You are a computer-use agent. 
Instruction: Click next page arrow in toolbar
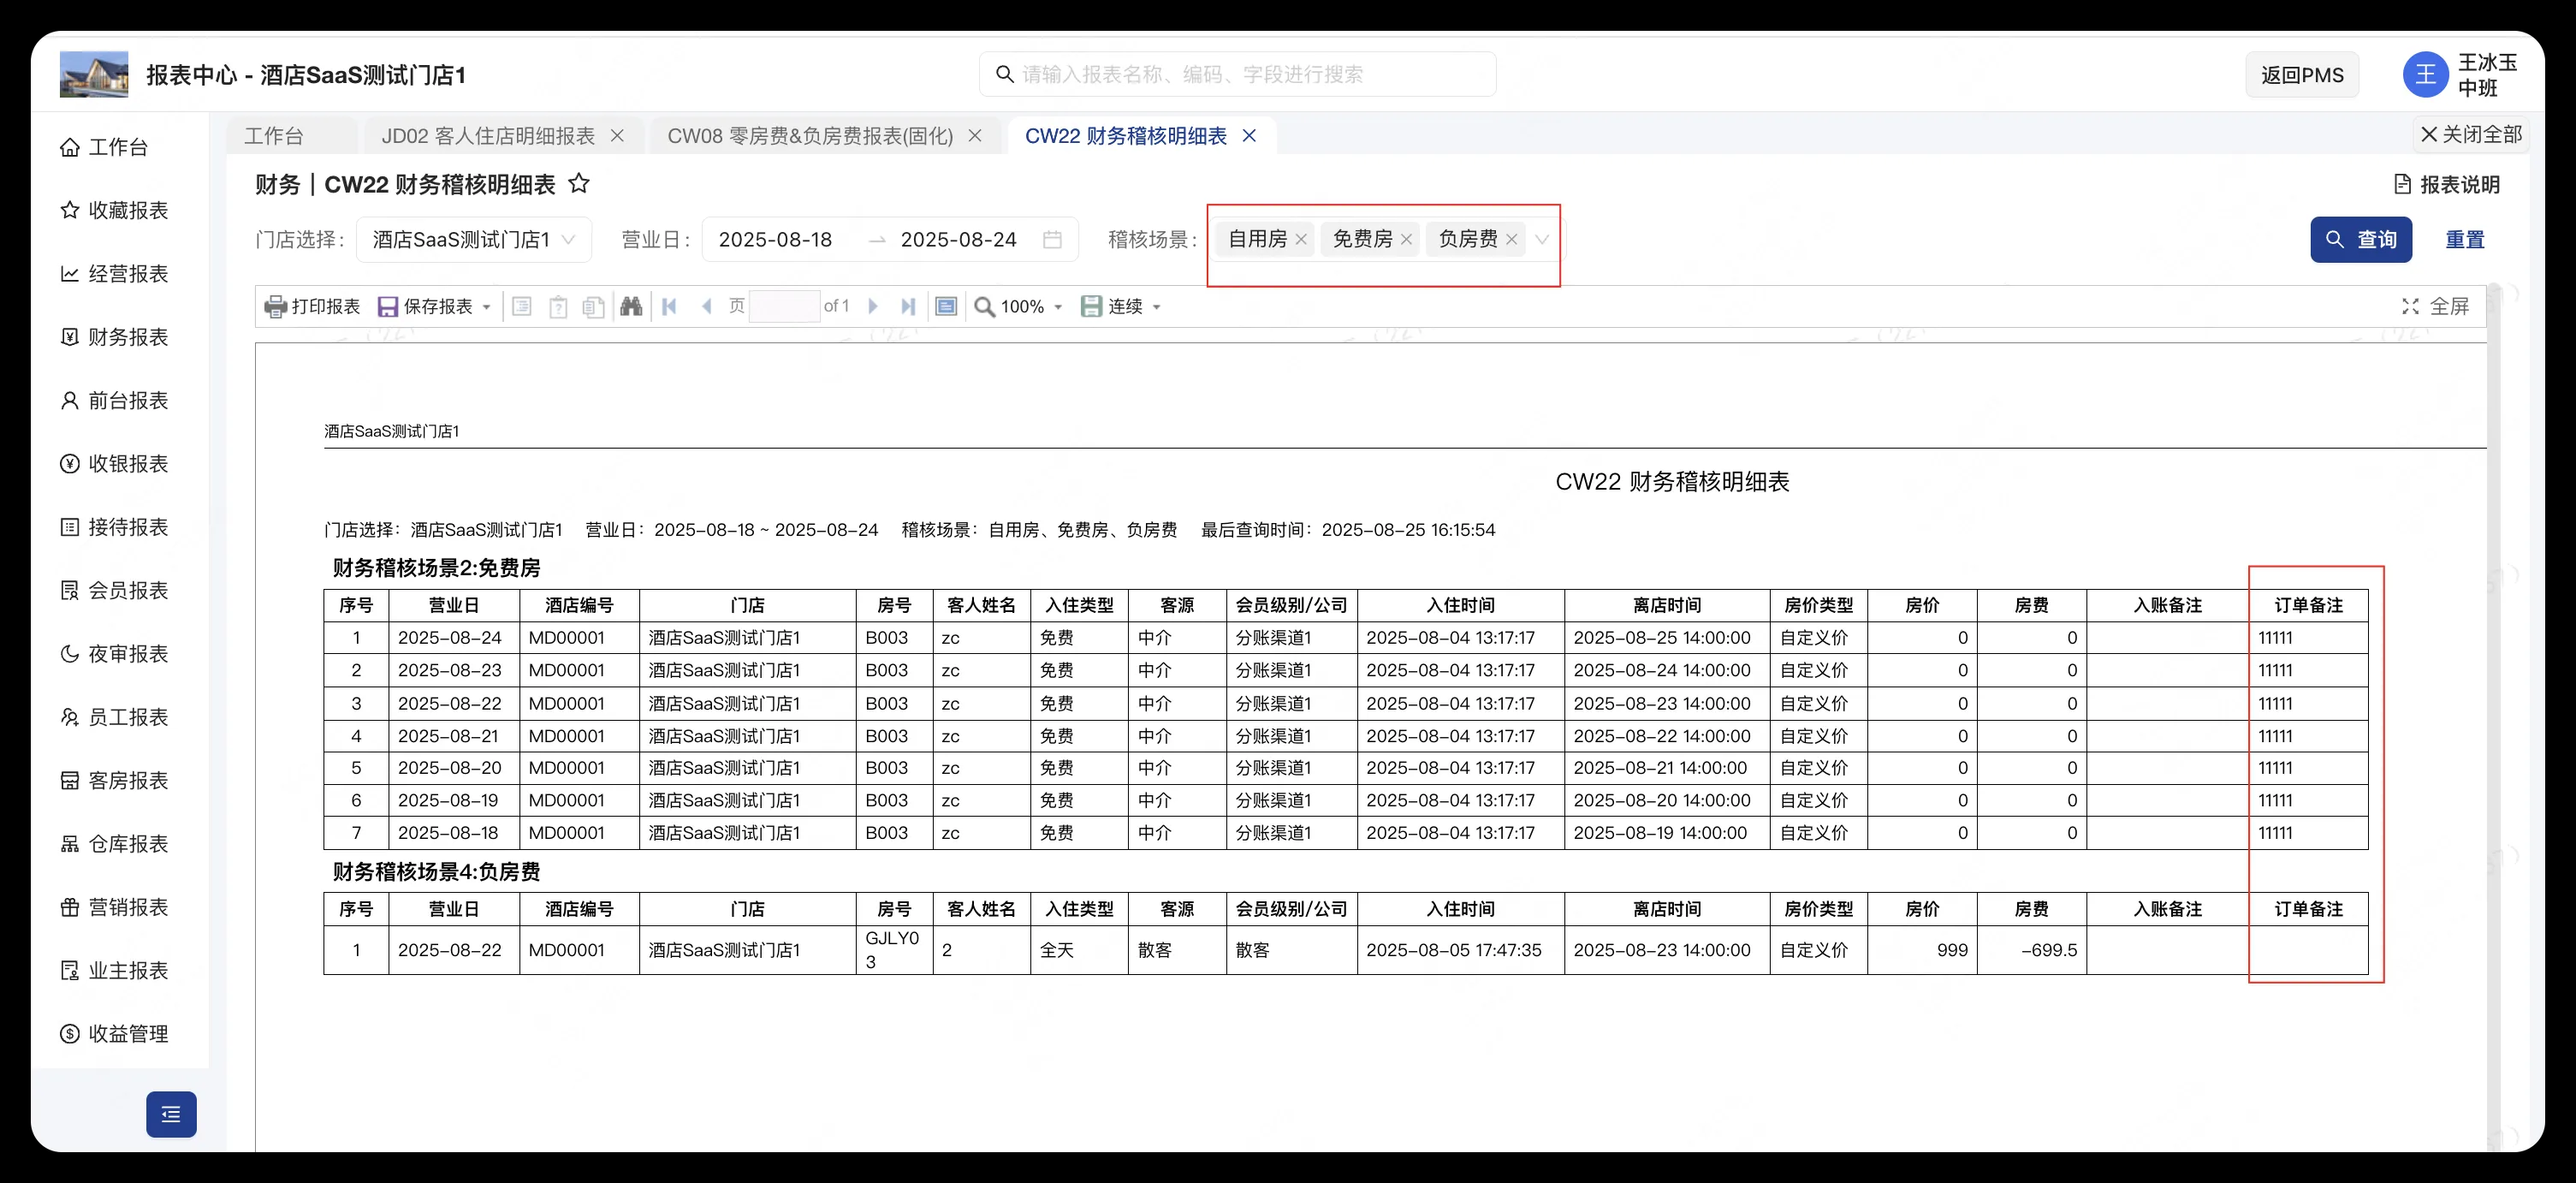pos(873,306)
